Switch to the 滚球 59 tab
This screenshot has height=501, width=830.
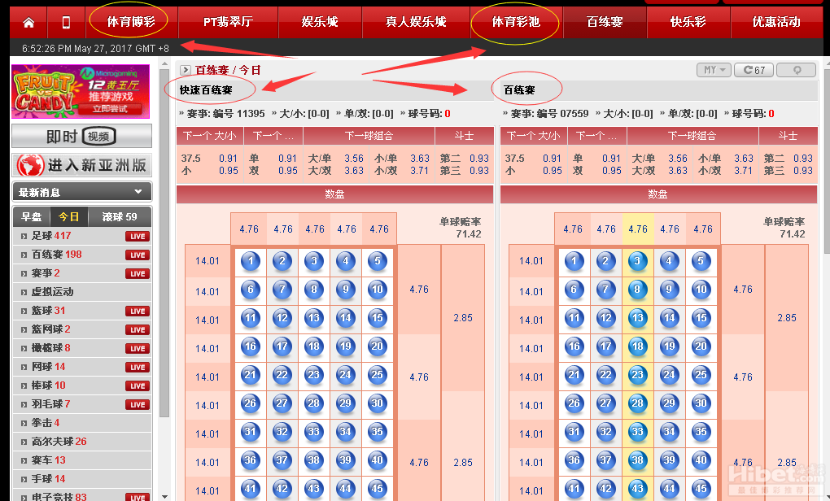point(120,217)
